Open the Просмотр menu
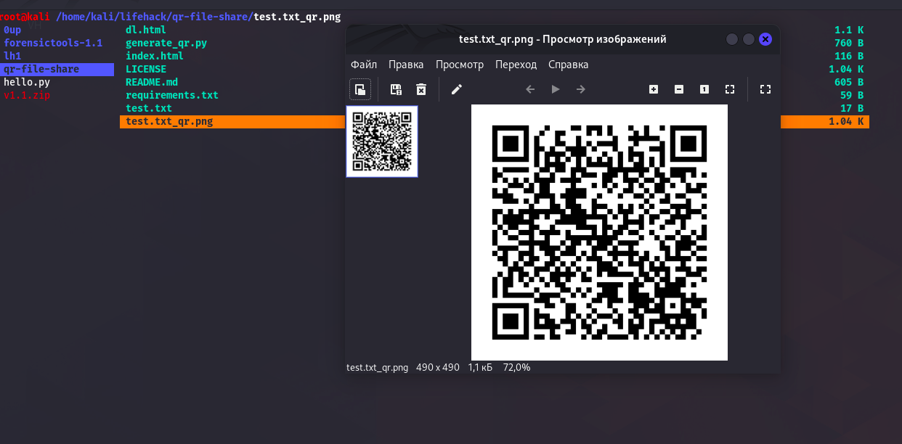 point(460,65)
